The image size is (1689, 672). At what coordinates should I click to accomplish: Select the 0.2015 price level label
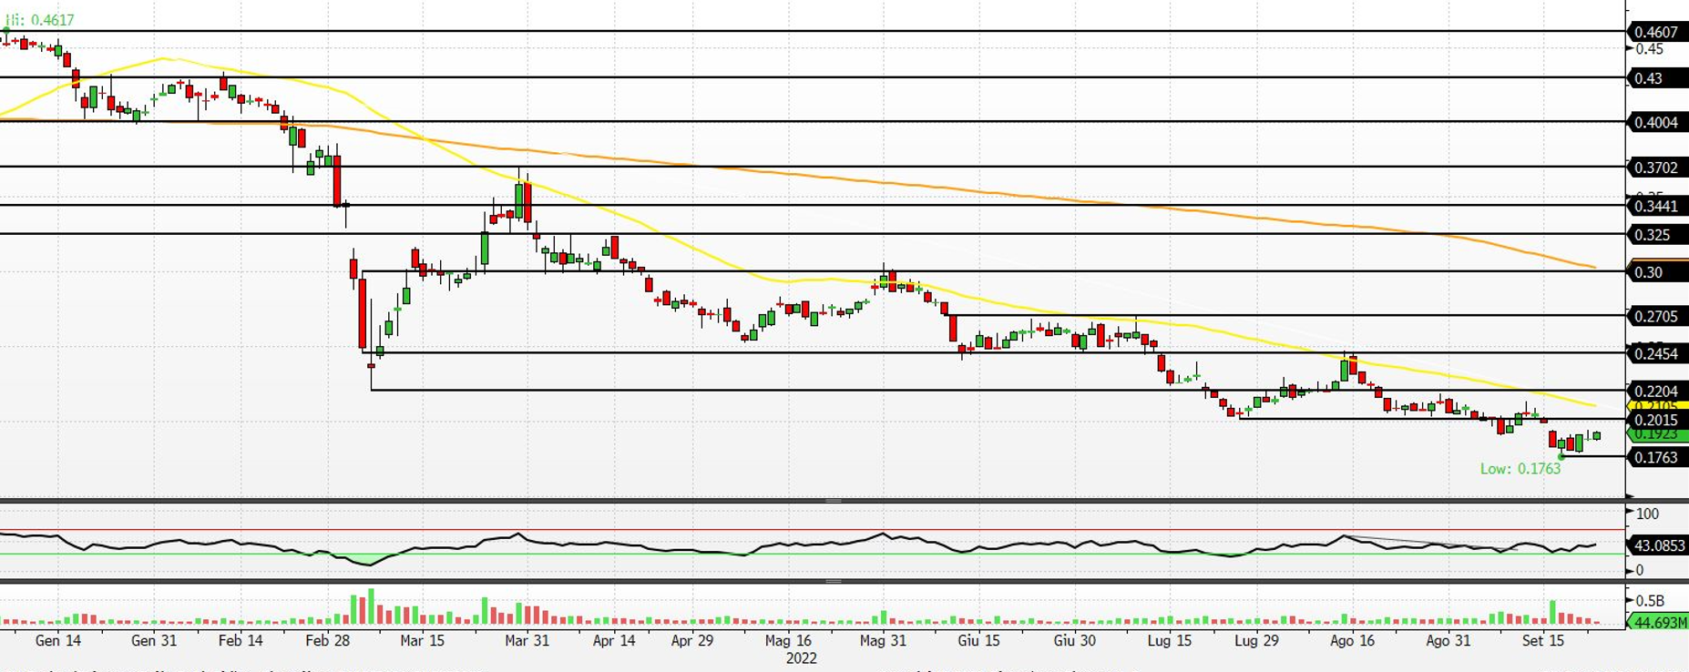[1657, 420]
